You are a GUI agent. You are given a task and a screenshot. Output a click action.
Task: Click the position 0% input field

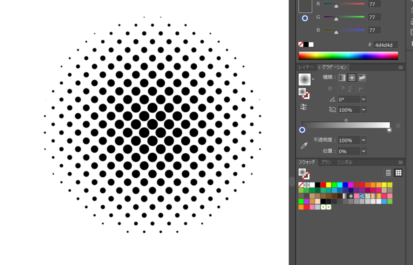point(349,151)
